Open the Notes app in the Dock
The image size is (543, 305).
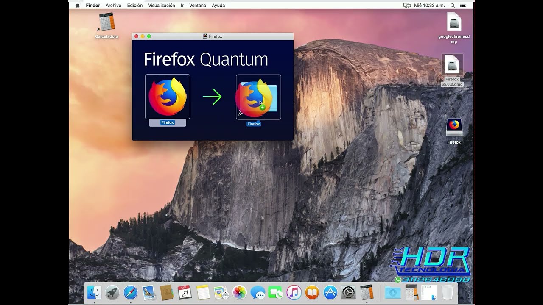(203, 292)
